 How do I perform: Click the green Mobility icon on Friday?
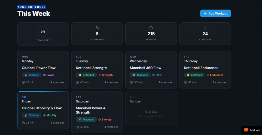(x=44, y=115)
